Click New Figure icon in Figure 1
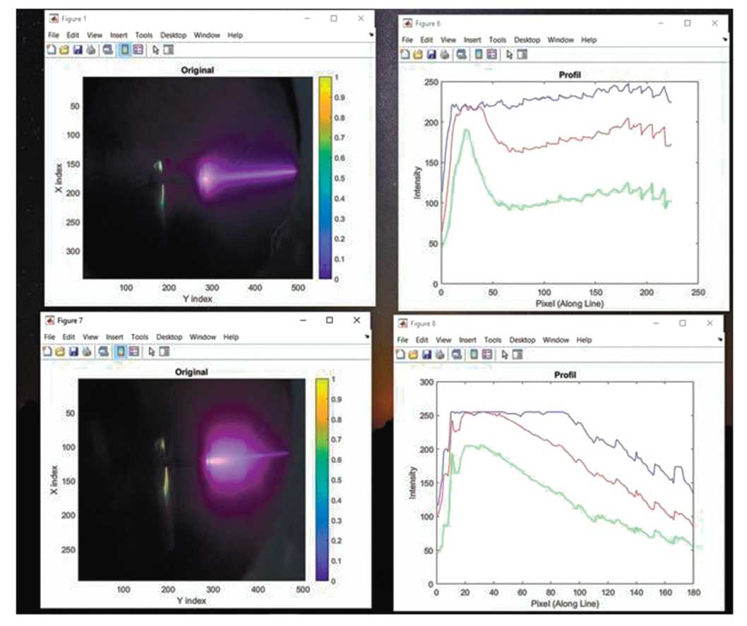The width and height of the screenshot is (747, 626). click(x=52, y=49)
